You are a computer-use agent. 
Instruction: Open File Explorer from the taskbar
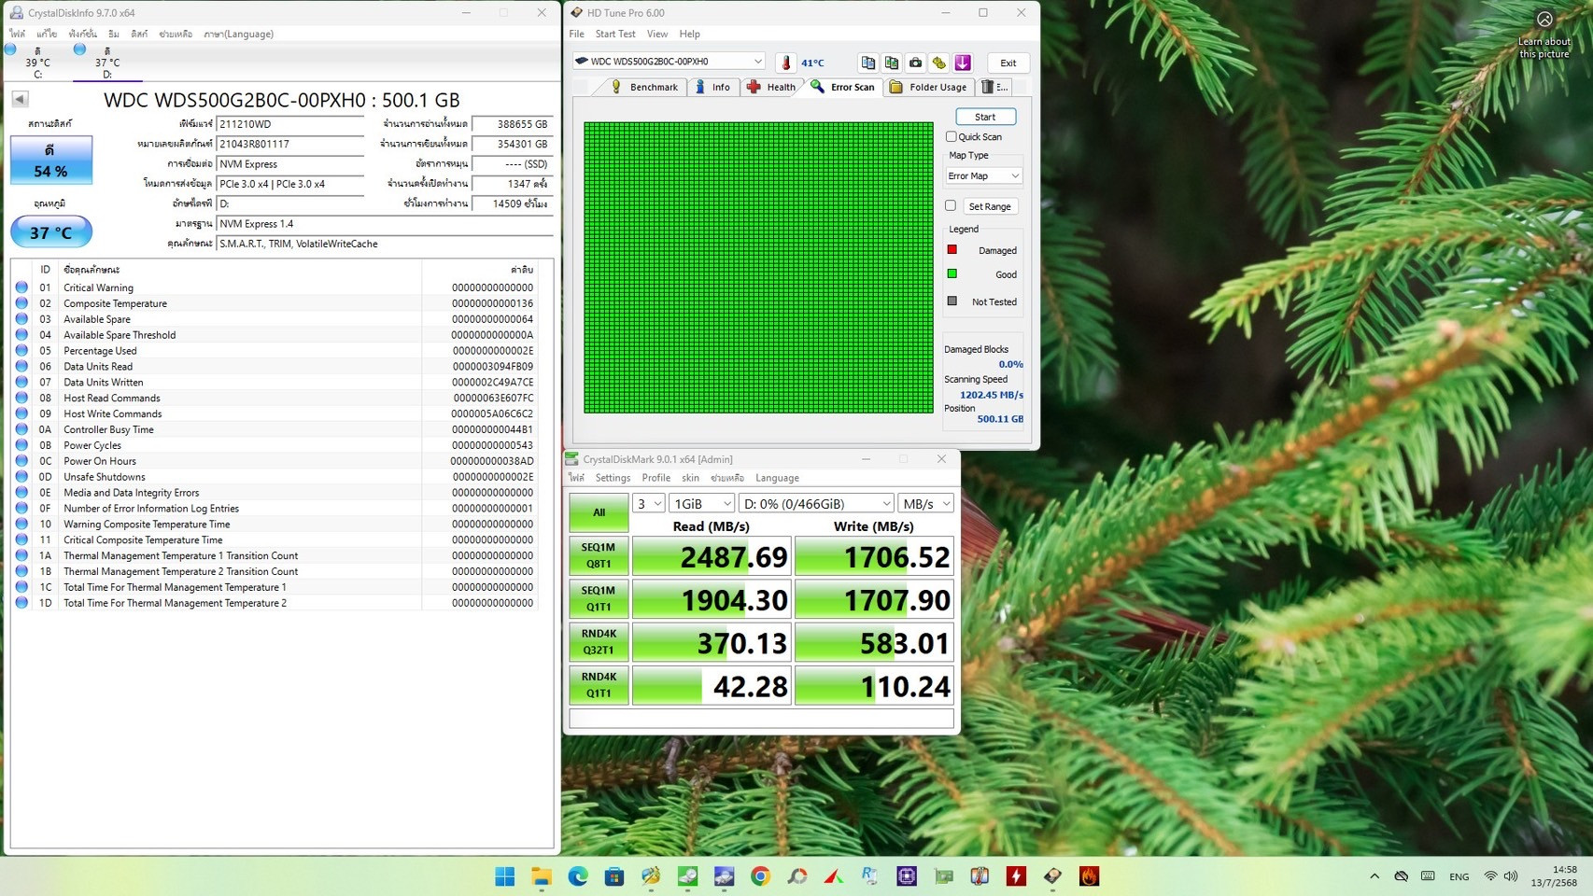tap(542, 876)
